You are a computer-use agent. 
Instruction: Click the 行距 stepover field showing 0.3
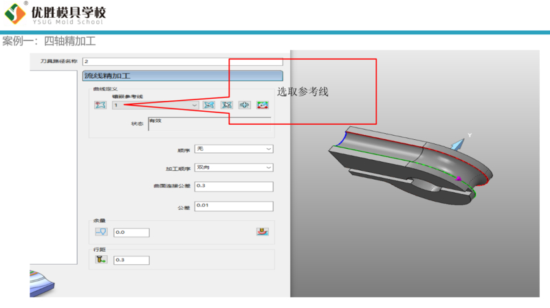131,260
